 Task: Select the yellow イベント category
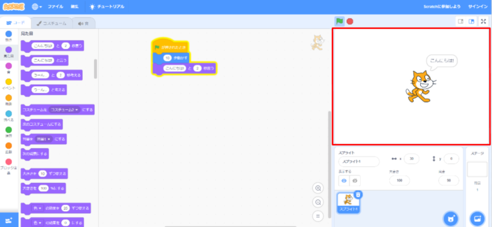9,84
